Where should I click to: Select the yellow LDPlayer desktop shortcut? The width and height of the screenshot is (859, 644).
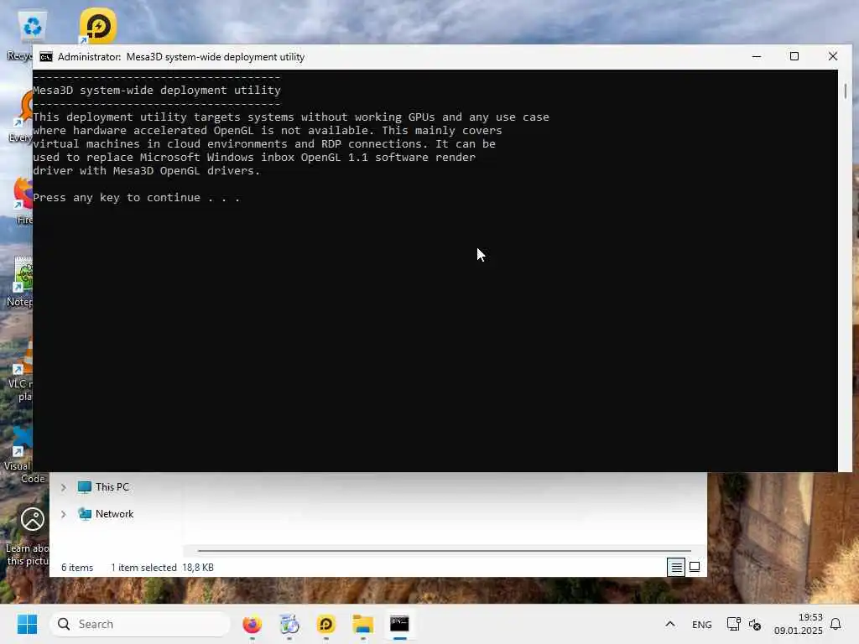click(97, 25)
